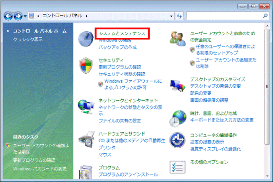The width and height of the screenshot is (273, 182).
Task: Click ファイルの共有の設定 link
Action: coord(120,120)
